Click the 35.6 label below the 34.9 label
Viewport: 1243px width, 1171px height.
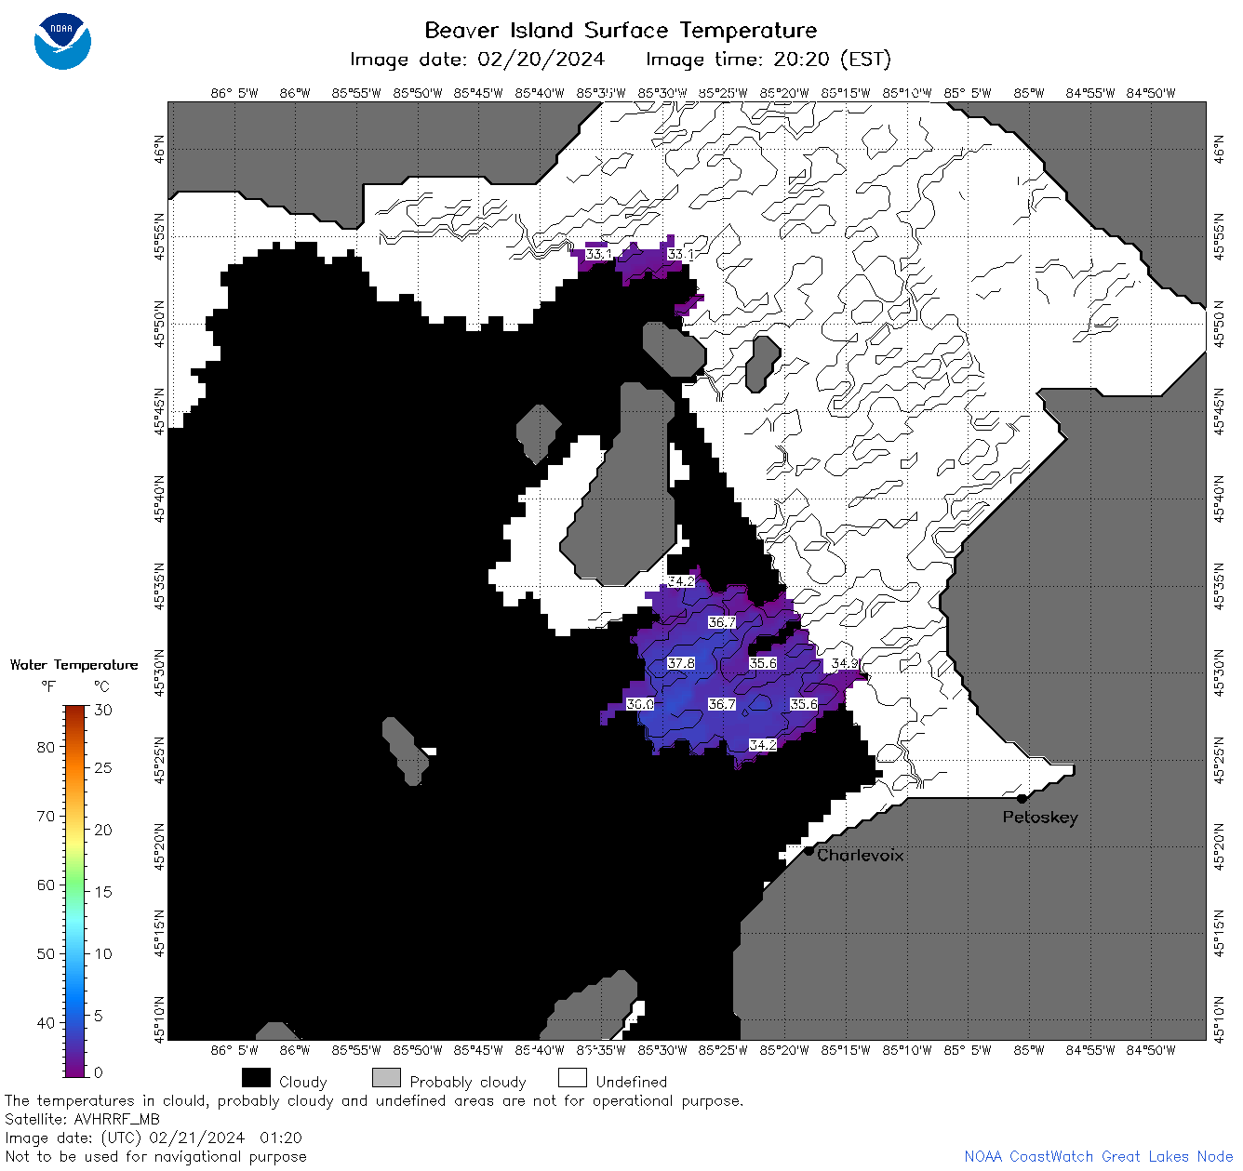[804, 704]
